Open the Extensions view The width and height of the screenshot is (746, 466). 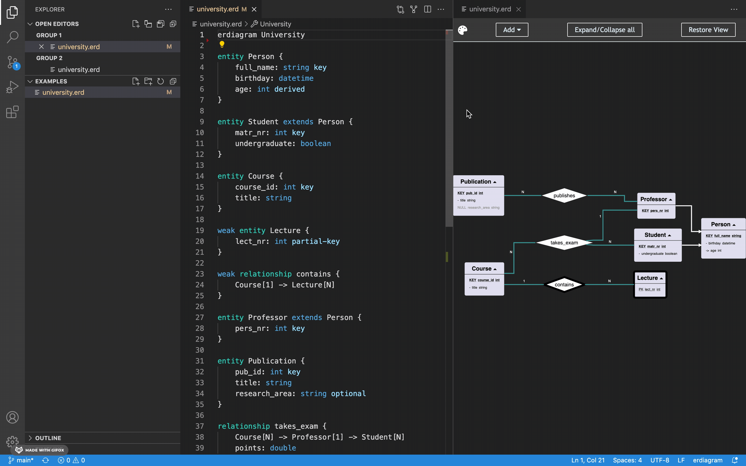pos(12,112)
